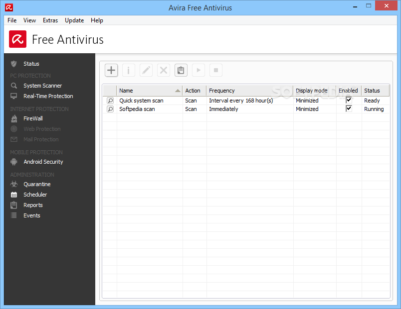This screenshot has width=401, height=309.
Task: Click the FireWall icon in sidebar
Action: click(x=14, y=118)
